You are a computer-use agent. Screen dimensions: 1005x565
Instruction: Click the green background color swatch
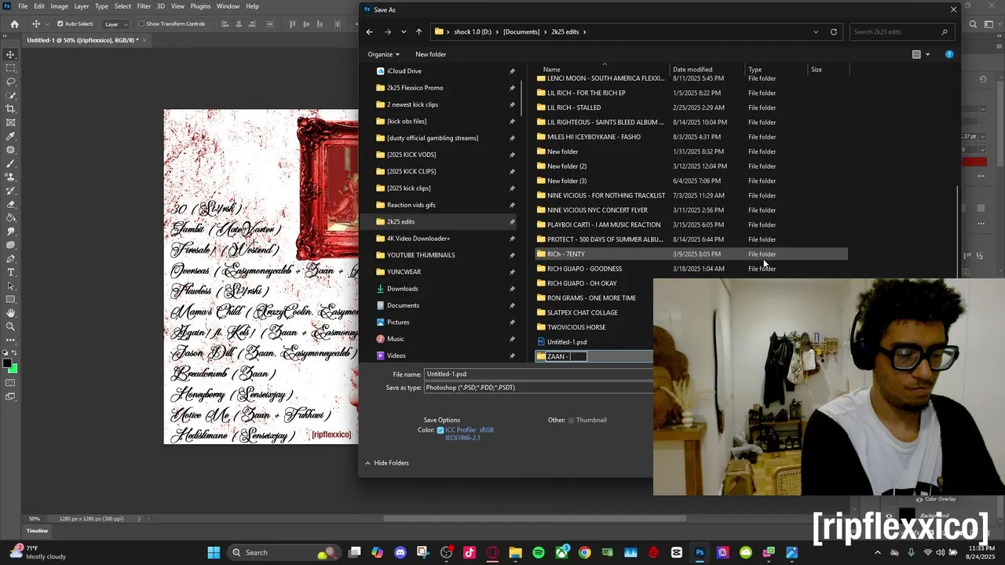tap(14, 369)
